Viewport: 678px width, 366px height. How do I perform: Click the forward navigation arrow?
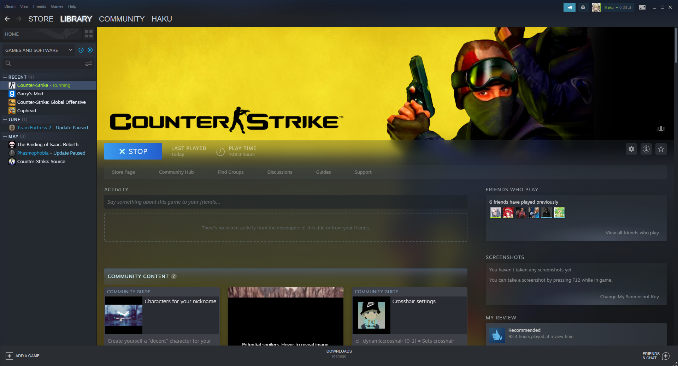(x=19, y=19)
